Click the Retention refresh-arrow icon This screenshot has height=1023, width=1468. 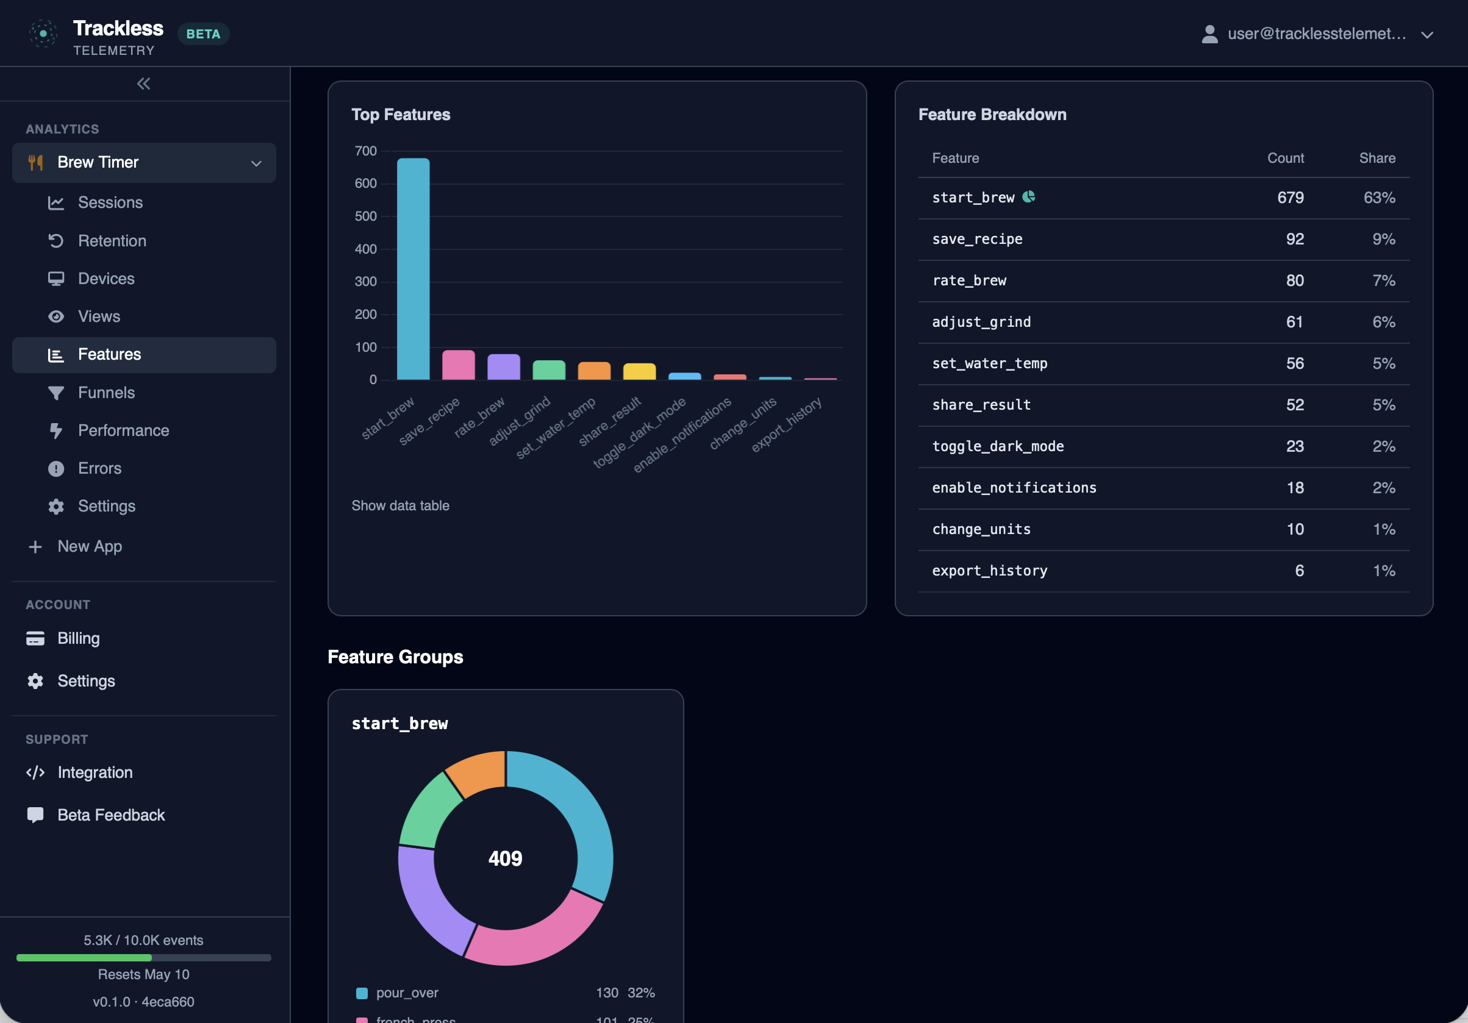click(56, 241)
